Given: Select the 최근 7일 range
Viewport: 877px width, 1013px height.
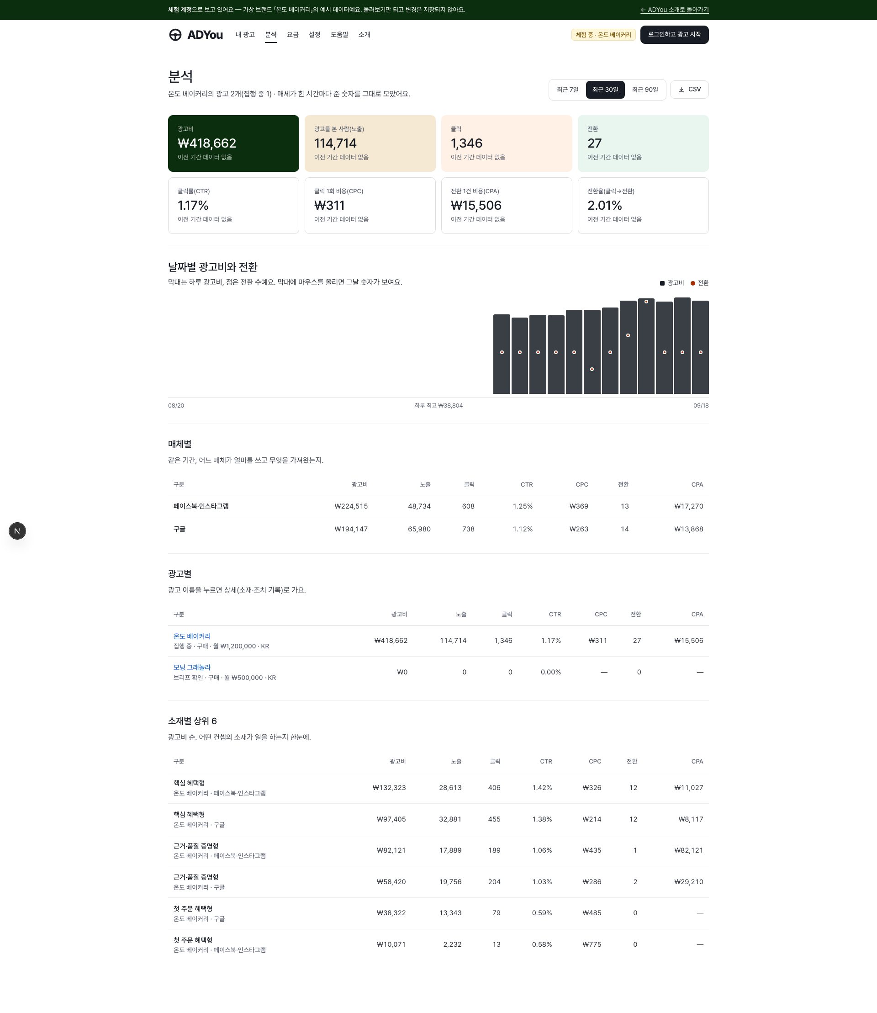Looking at the screenshot, I should 567,90.
